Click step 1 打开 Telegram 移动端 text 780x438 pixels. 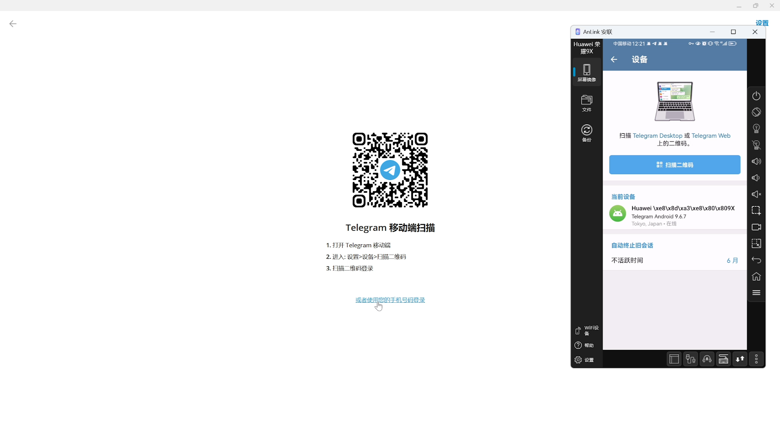[x=358, y=245]
